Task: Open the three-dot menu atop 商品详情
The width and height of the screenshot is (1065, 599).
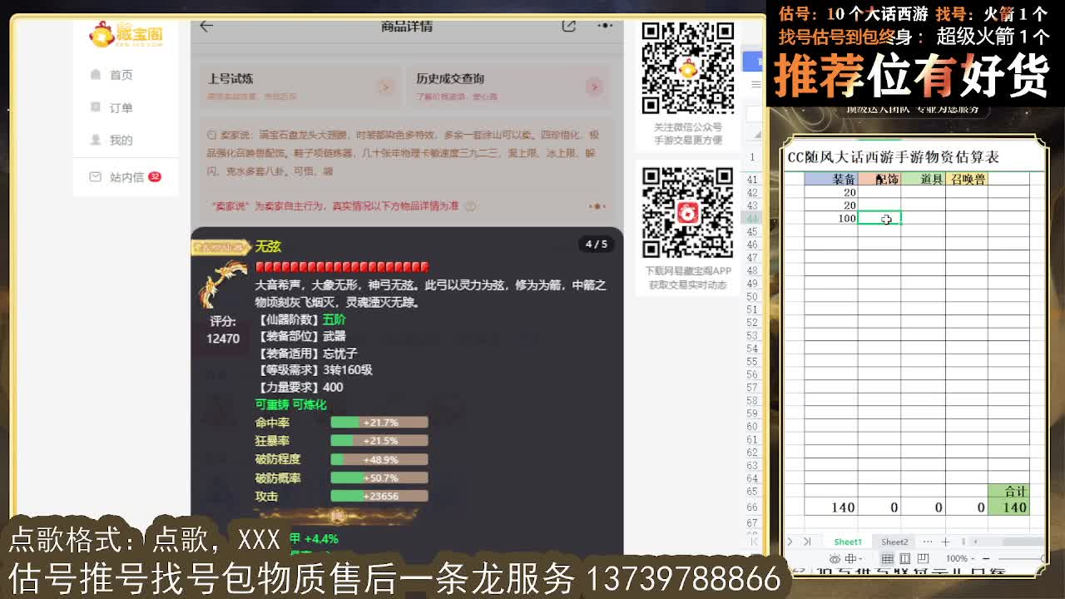Action: [x=607, y=26]
